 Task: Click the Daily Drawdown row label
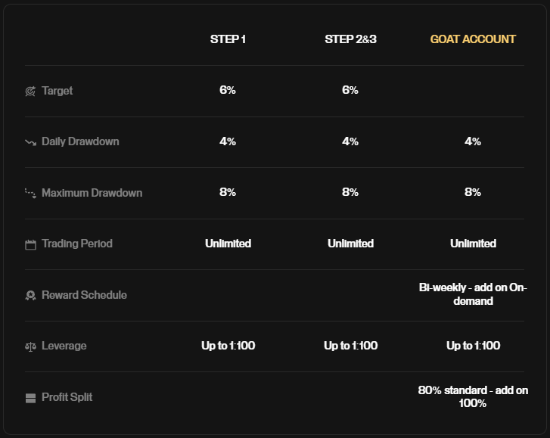(x=80, y=141)
